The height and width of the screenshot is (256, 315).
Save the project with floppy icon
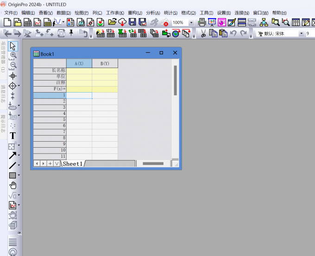click(132, 22)
